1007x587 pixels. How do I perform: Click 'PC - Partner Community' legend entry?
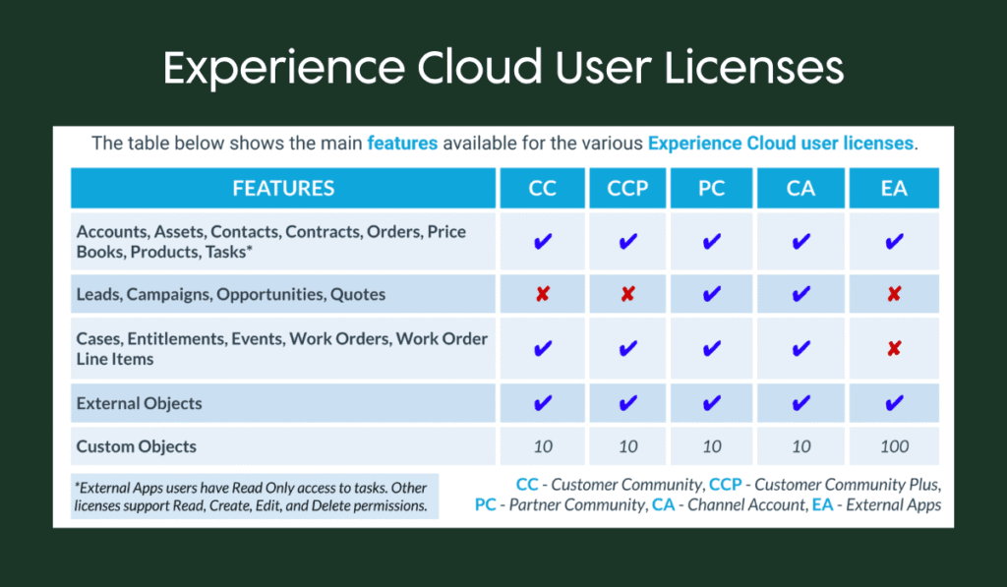(x=561, y=504)
